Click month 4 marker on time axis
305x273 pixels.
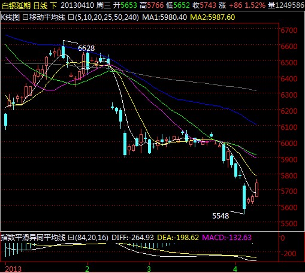(235, 269)
